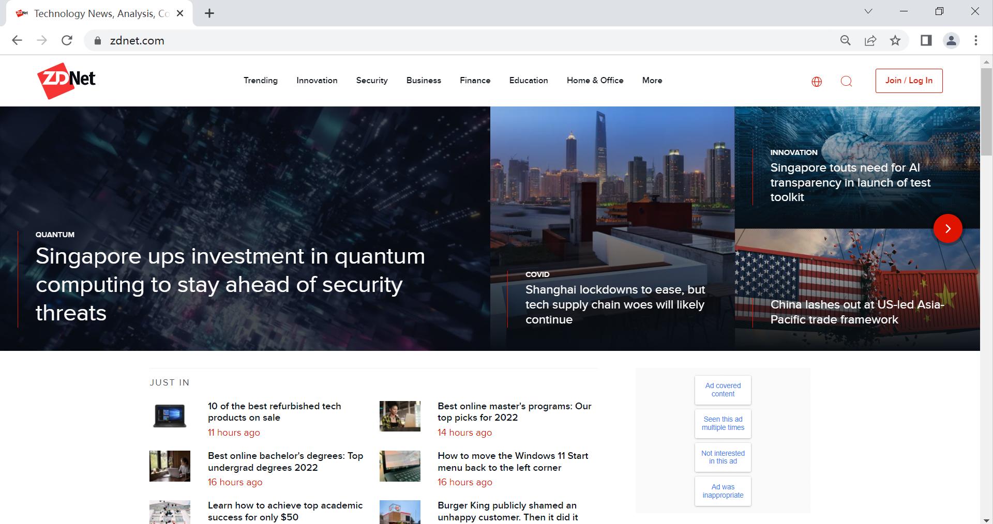Image resolution: width=993 pixels, height=524 pixels.
Task: Toggle the browser side panel
Action: 926,41
